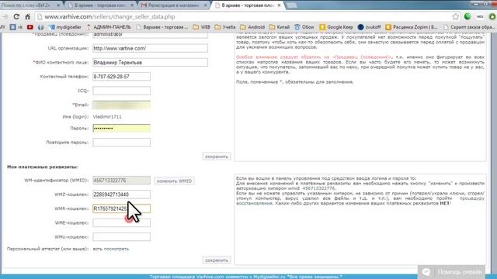Viewport: 497px width, 279px height.
Task: Open the Варшиве - торговая bookmark
Action: 162,27
